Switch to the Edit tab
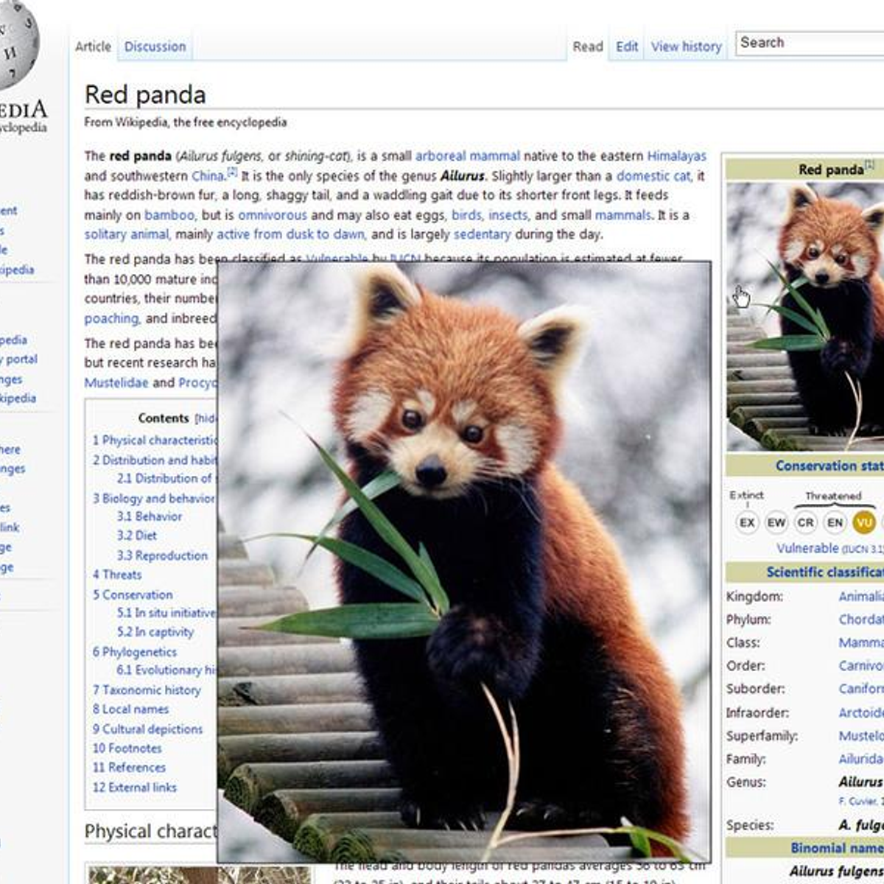 click(x=627, y=46)
